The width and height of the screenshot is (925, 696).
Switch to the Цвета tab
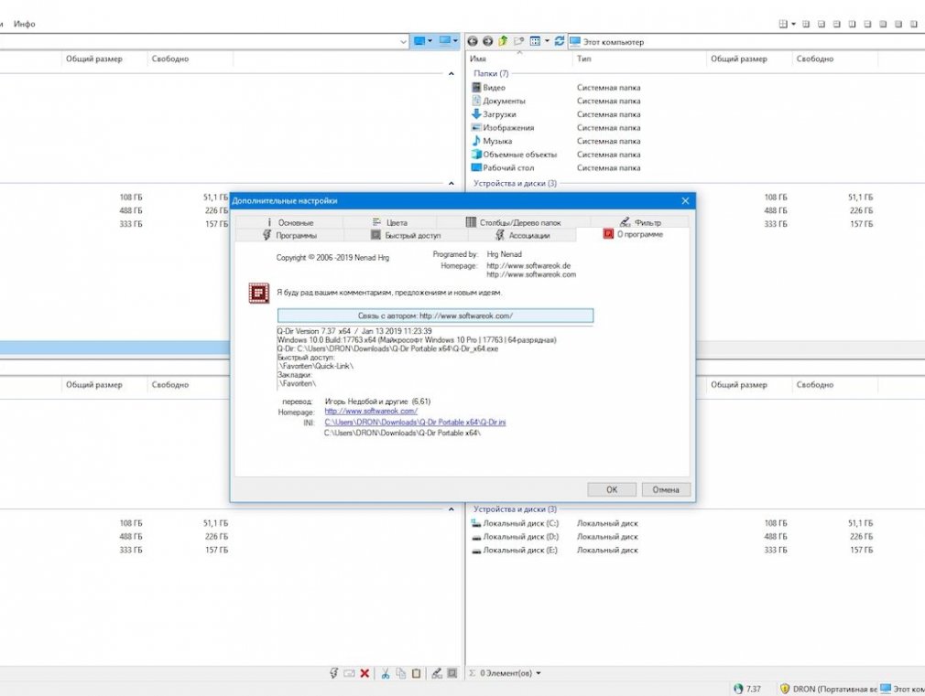click(390, 222)
